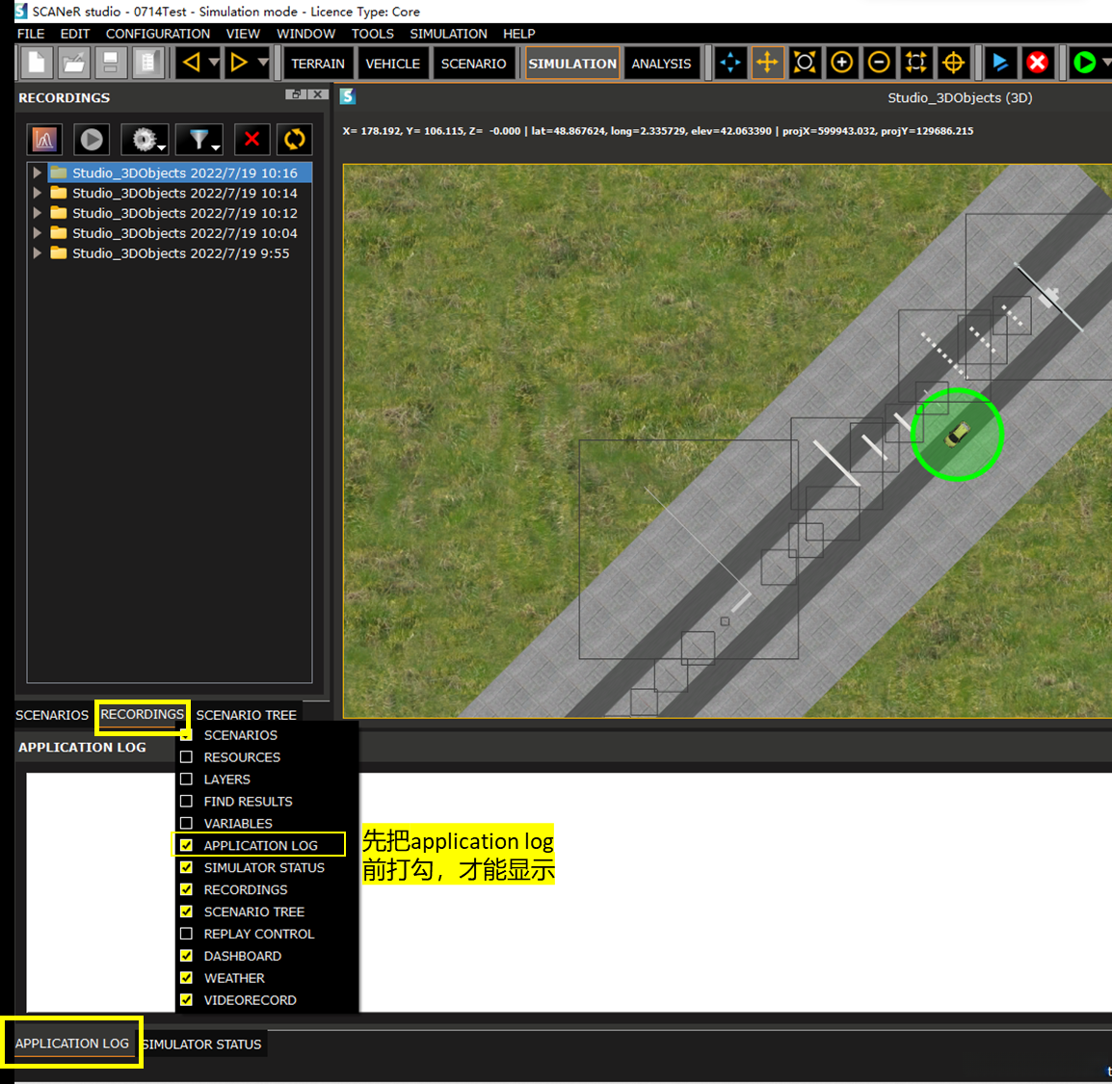Click the document list toolbar icon
Image resolution: width=1112 pixels, height=1084 pixels.
[147, 63]
